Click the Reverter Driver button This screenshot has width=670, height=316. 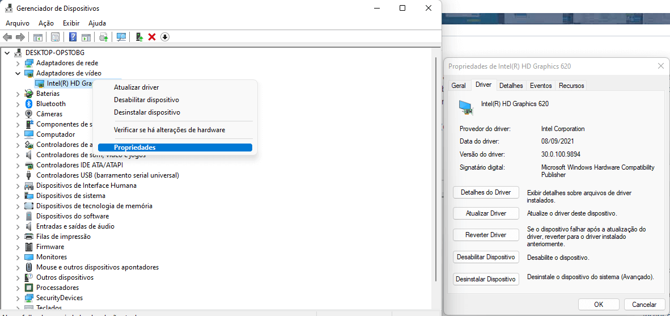click(486, 235)
